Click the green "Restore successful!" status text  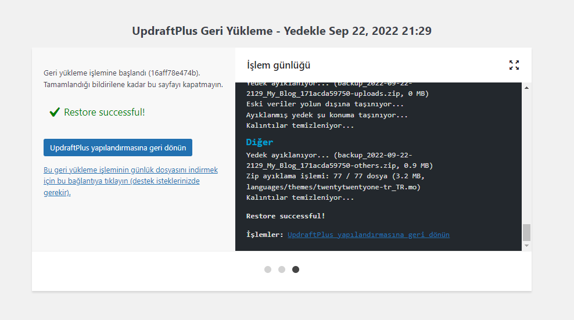(x=105, y=112)
